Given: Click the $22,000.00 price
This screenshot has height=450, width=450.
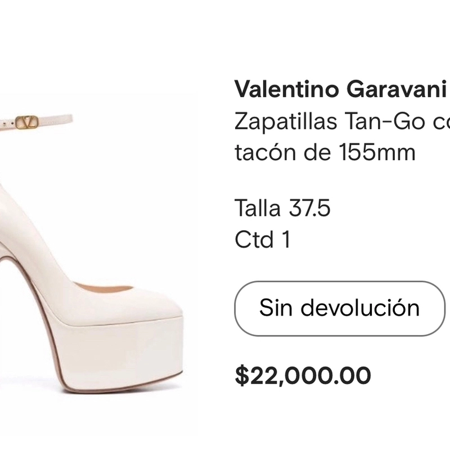Looking at the screenshot, I should click(303, 375).
